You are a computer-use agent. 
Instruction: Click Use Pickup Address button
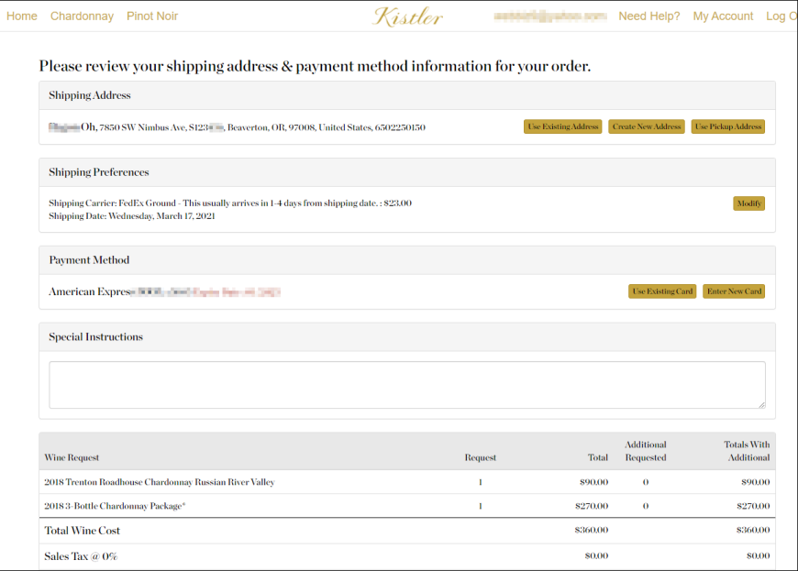point(727,126)
